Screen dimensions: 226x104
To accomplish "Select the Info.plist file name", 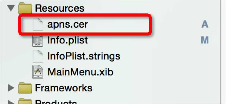I will [x=67, y=40].
